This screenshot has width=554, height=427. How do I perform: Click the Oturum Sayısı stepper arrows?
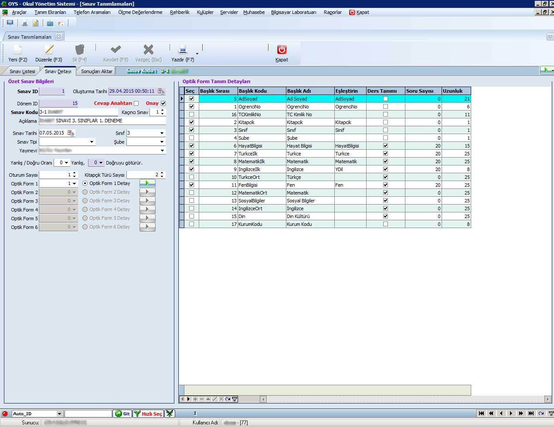[x=75, y=175]
